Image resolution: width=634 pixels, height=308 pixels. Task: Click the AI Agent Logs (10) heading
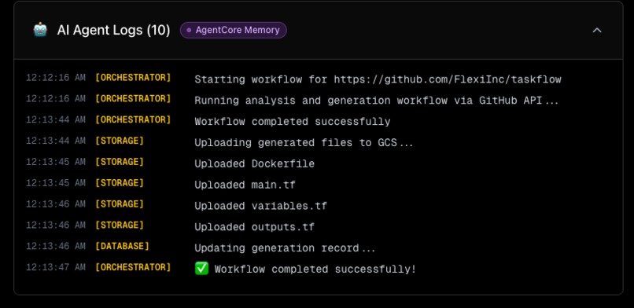[113, 31]
